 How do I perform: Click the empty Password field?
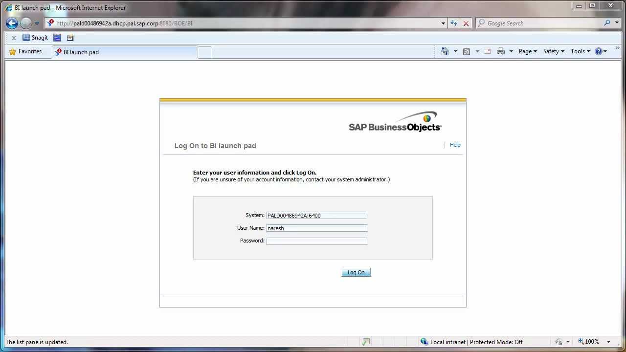click(x=317, y=241)
